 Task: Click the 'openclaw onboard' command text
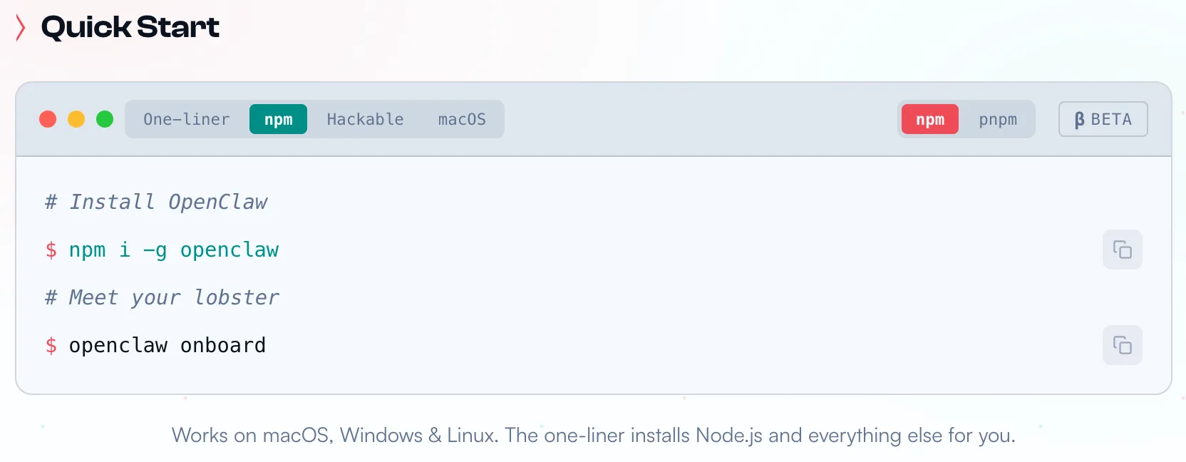[x=167, y=346]
